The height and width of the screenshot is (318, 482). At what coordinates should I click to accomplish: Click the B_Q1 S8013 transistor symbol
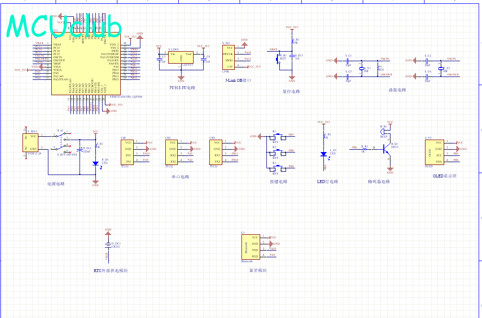point(387,149)
